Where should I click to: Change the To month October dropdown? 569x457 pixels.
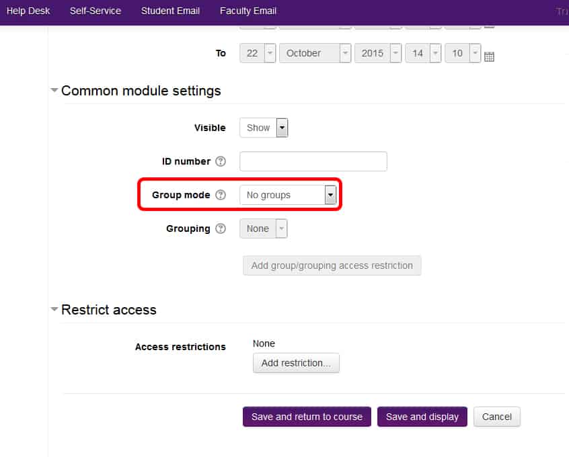[315, 53]
